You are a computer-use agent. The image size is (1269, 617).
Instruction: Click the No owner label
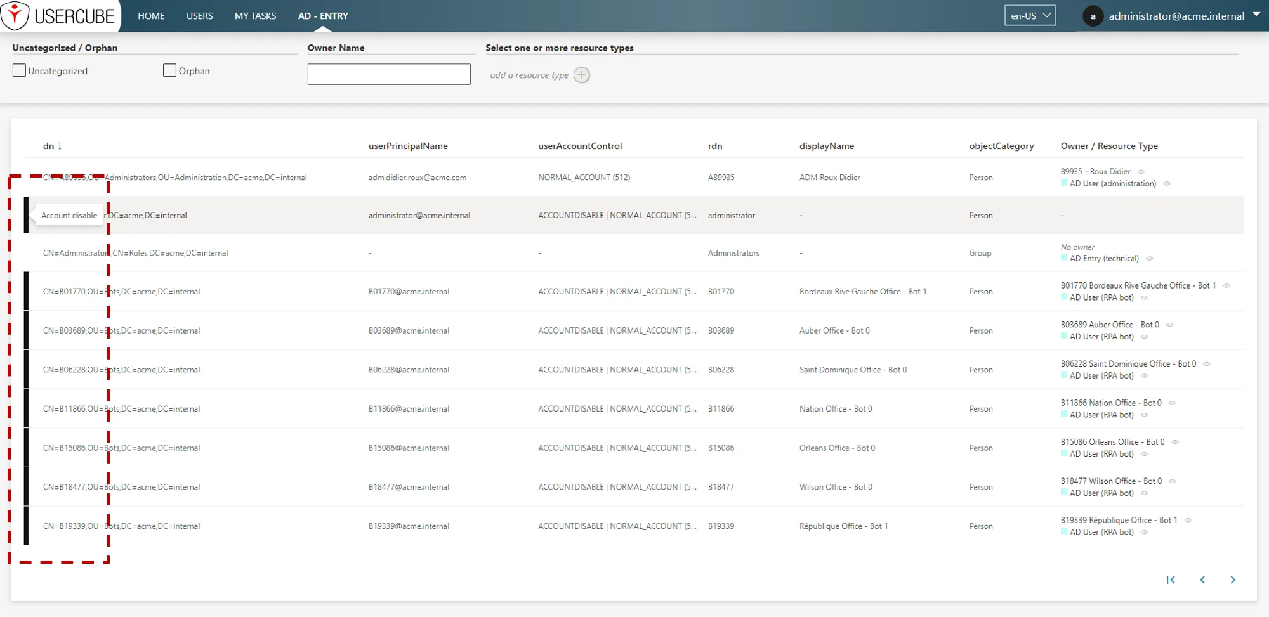(x=1077, y=247)
